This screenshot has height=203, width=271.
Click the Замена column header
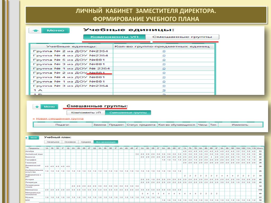point(100,125)
